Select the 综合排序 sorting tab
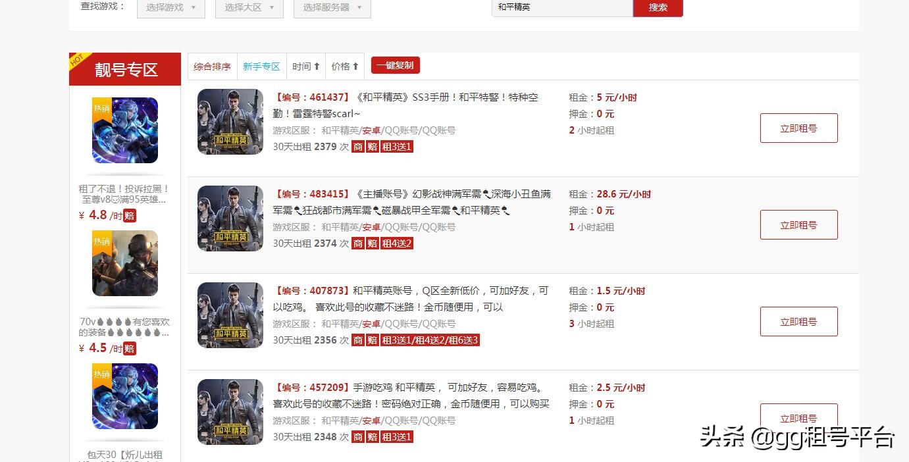This screenshot has width=909, height=462. [x=211, y=66]
